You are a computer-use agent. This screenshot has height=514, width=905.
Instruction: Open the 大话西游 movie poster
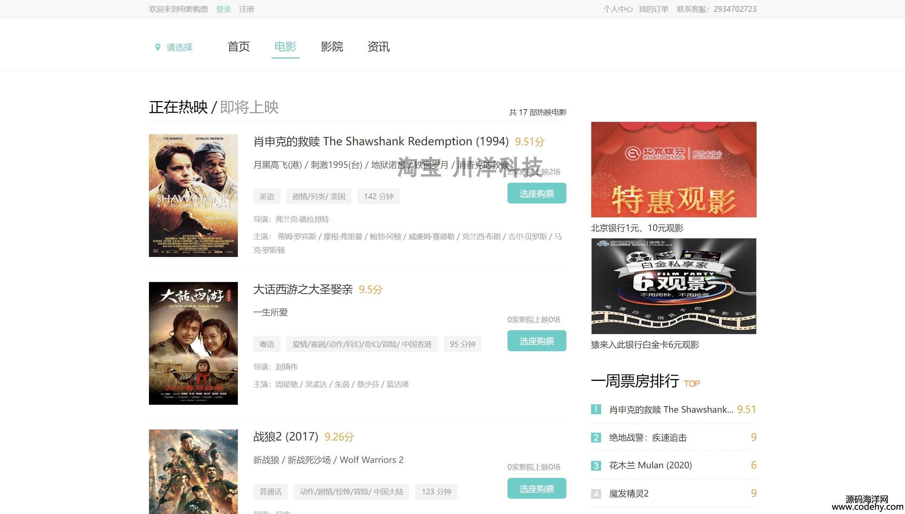193,343
